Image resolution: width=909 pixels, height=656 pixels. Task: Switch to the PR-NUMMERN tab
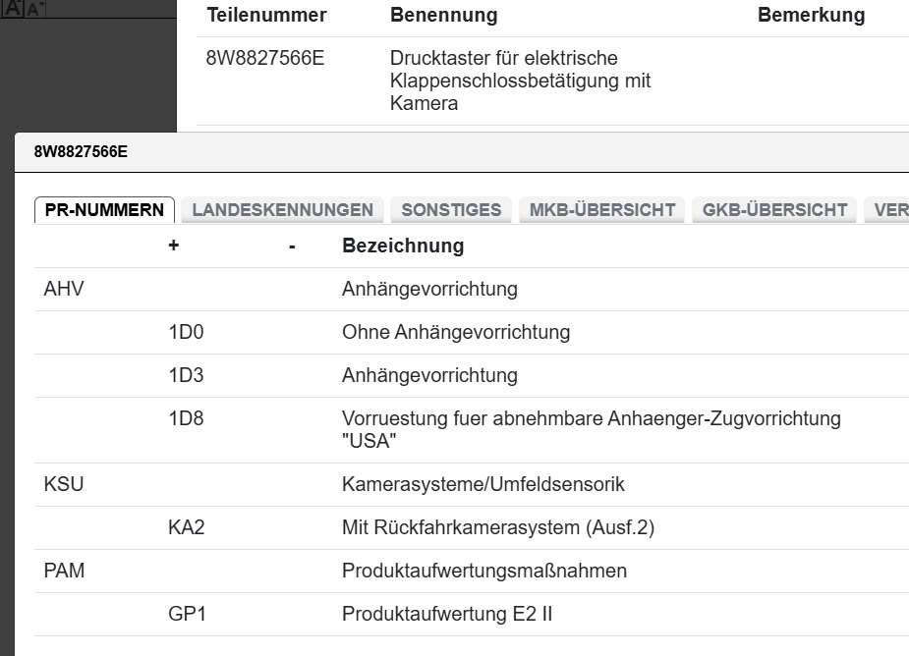104,209
